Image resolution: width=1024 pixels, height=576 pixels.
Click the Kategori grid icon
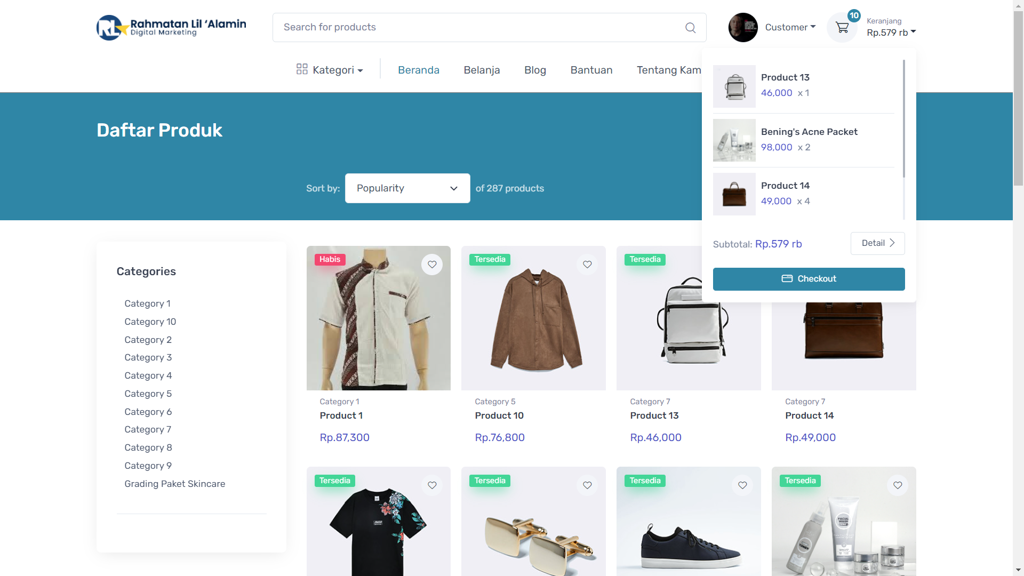coord(302,69)
